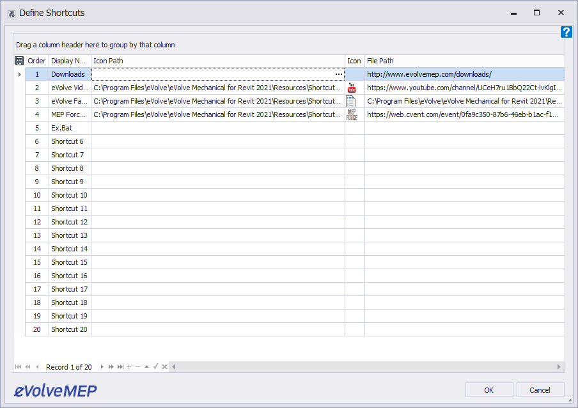Select the Shortcut 18 cell
This screenshot has height=408, width=578.
[x=70, y=302]
